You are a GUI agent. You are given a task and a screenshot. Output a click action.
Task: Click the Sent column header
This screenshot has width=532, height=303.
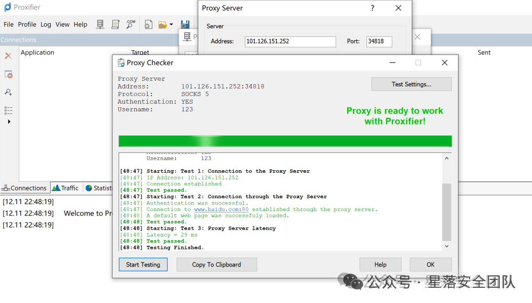484,53
